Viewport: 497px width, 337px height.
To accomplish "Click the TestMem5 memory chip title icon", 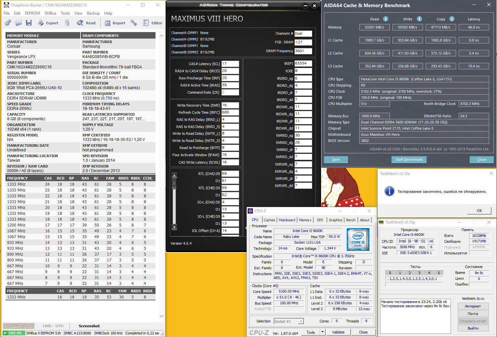I will point(381,222).
